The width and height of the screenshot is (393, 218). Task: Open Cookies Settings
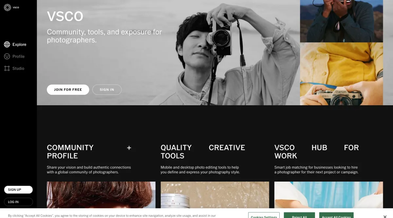[264, 216]
